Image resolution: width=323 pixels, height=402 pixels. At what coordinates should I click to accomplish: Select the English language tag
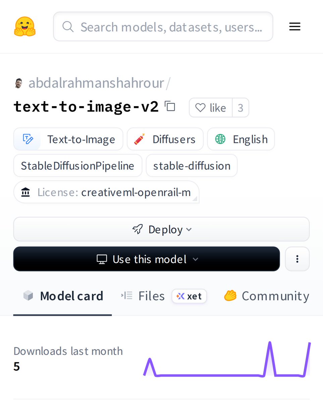point(241,139)
